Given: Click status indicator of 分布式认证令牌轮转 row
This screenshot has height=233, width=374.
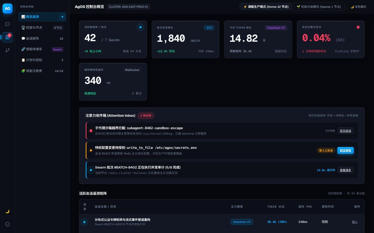Looking at the screenshot, I should pyautogui.click(x=84, y=222).
